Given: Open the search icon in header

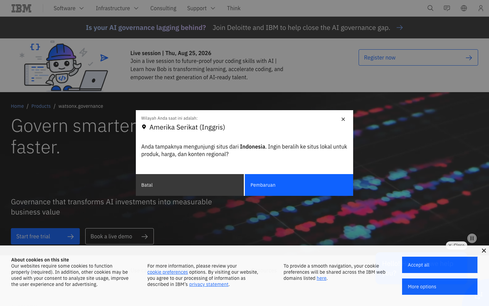Looking at the screenshot, I should point(430,8).
